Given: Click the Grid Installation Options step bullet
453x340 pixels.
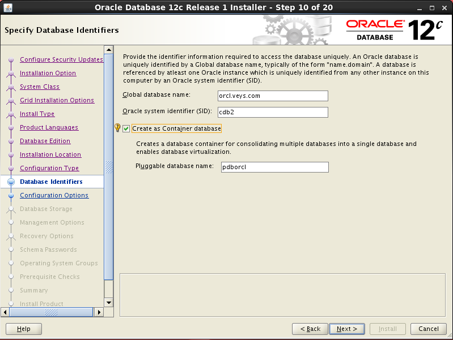Looking at the screenshot, I should 11,100.
